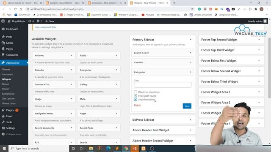
Task: Launch File Explorer from the taskbar
Action: point(91,148)
